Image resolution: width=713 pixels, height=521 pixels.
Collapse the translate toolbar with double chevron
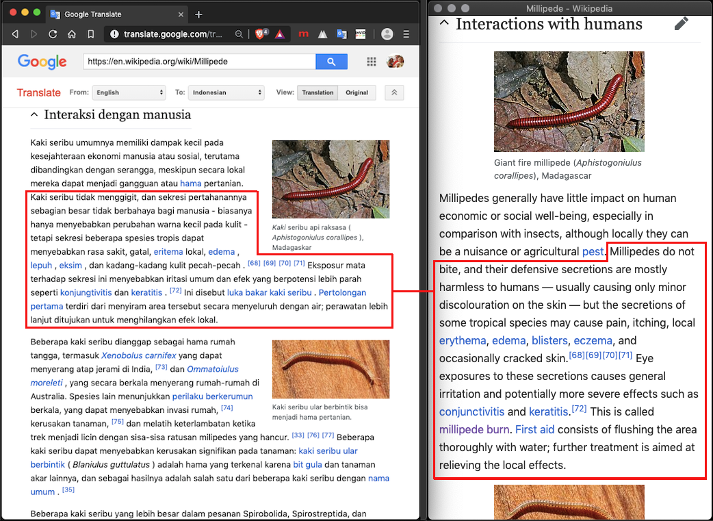(x=394, y=92)
